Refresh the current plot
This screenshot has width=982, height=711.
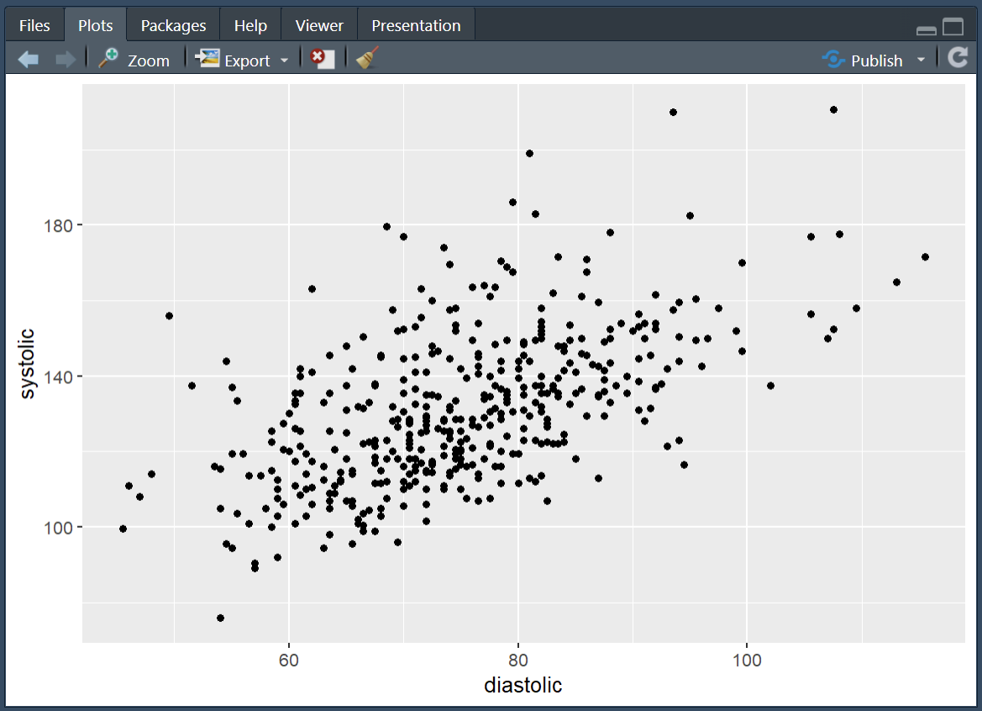[x=958, y=58]
